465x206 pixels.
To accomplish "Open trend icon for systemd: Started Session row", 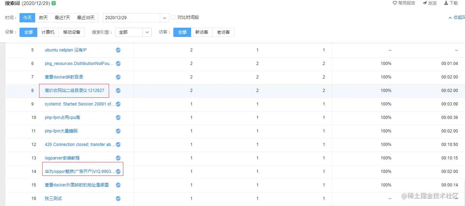I will click(x=118, y=104).
